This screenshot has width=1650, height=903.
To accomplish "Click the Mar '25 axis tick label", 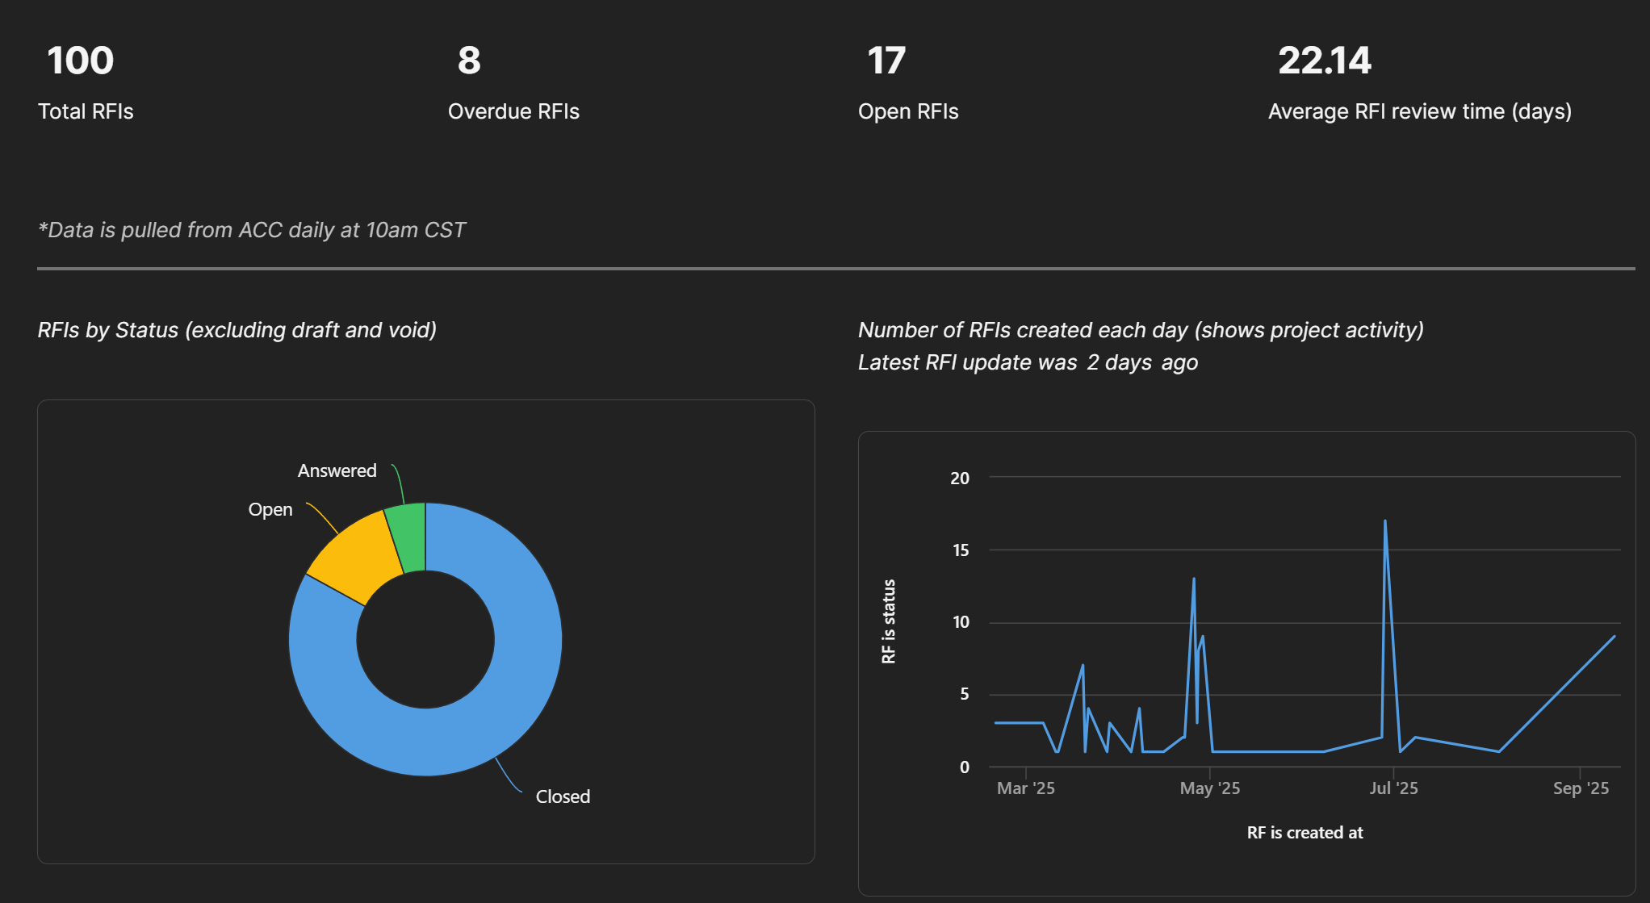I will click(x=1025, y=788).
